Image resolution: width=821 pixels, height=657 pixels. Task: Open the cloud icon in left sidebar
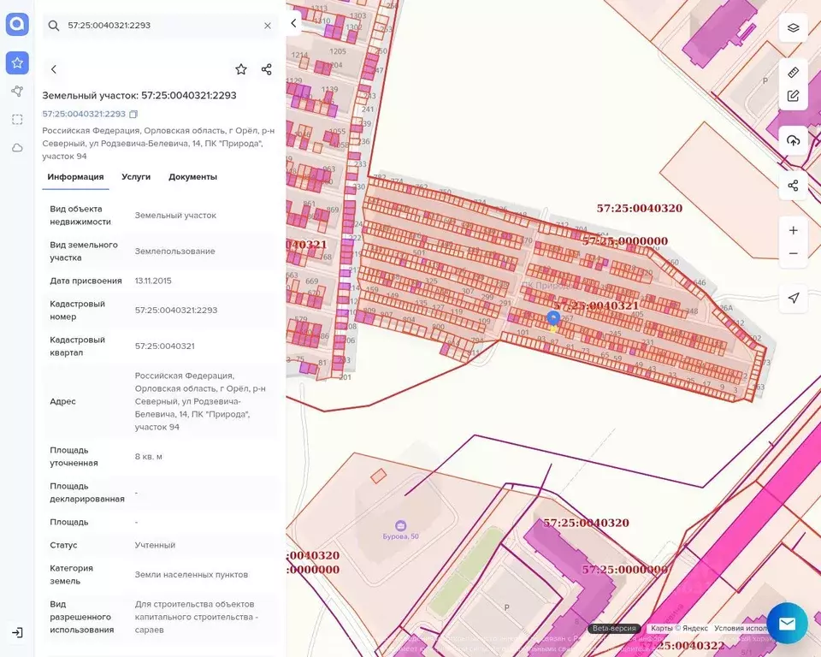[x=17, y=148]
